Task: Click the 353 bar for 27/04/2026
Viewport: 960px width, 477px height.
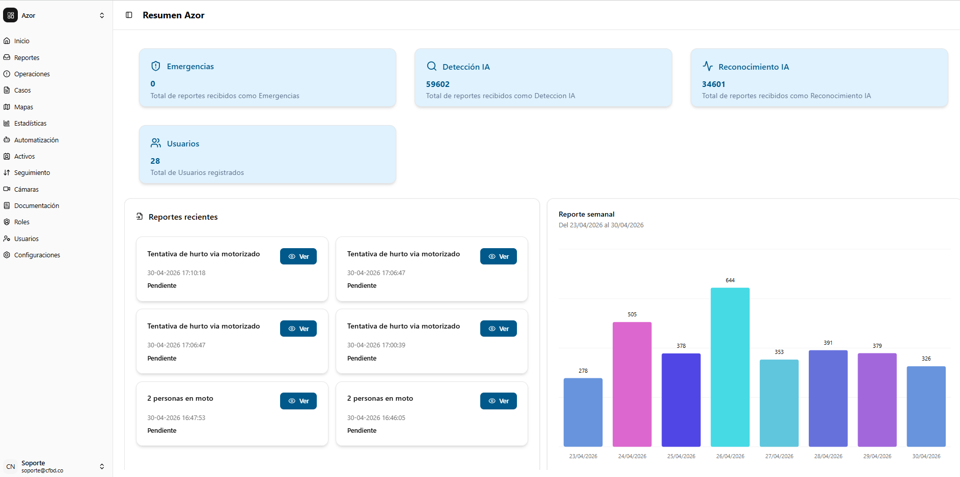Action: coord(779,403)
